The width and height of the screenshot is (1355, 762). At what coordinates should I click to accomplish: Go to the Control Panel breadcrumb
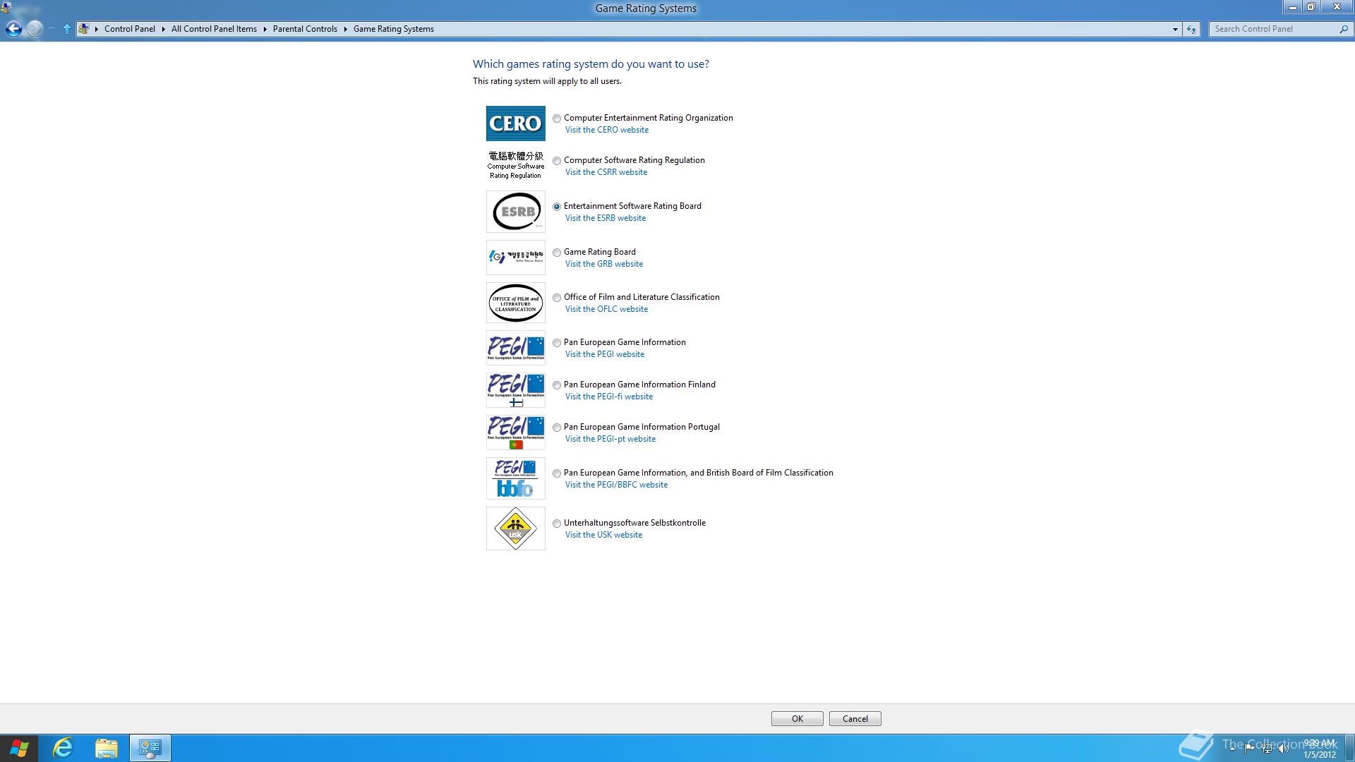pyautogui.click(x=130, y=29)
